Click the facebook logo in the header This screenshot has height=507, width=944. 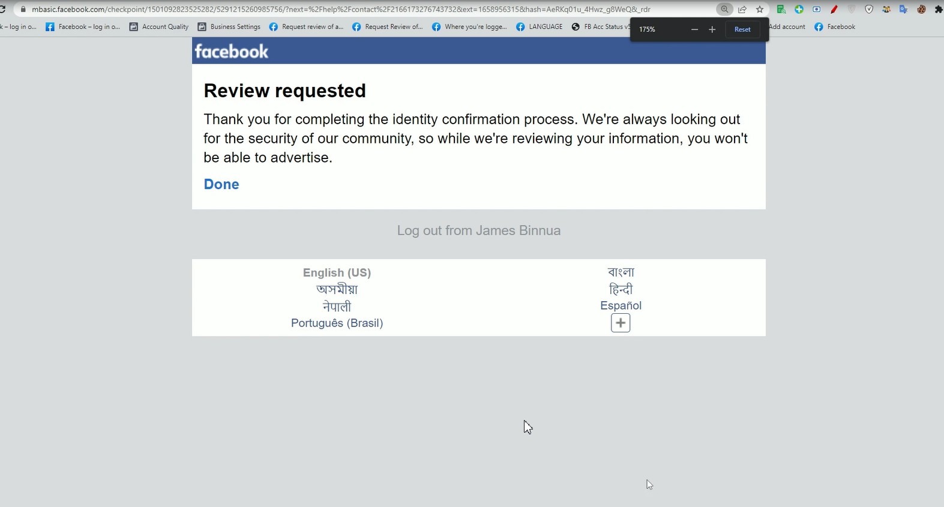click(231, 52)
